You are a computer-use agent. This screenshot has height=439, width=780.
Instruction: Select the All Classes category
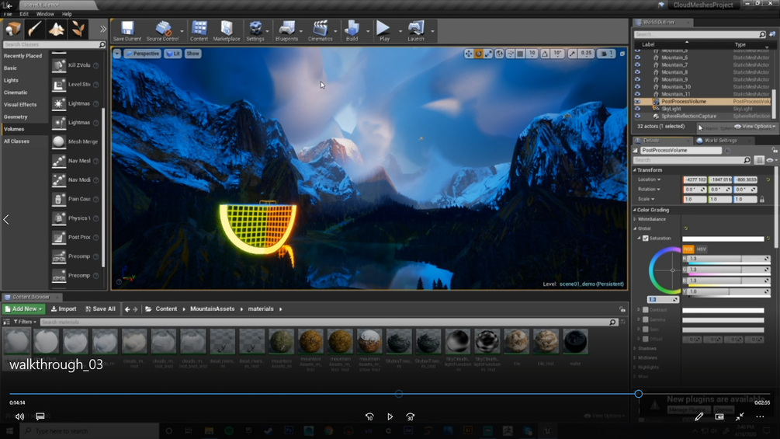point(16,141)
